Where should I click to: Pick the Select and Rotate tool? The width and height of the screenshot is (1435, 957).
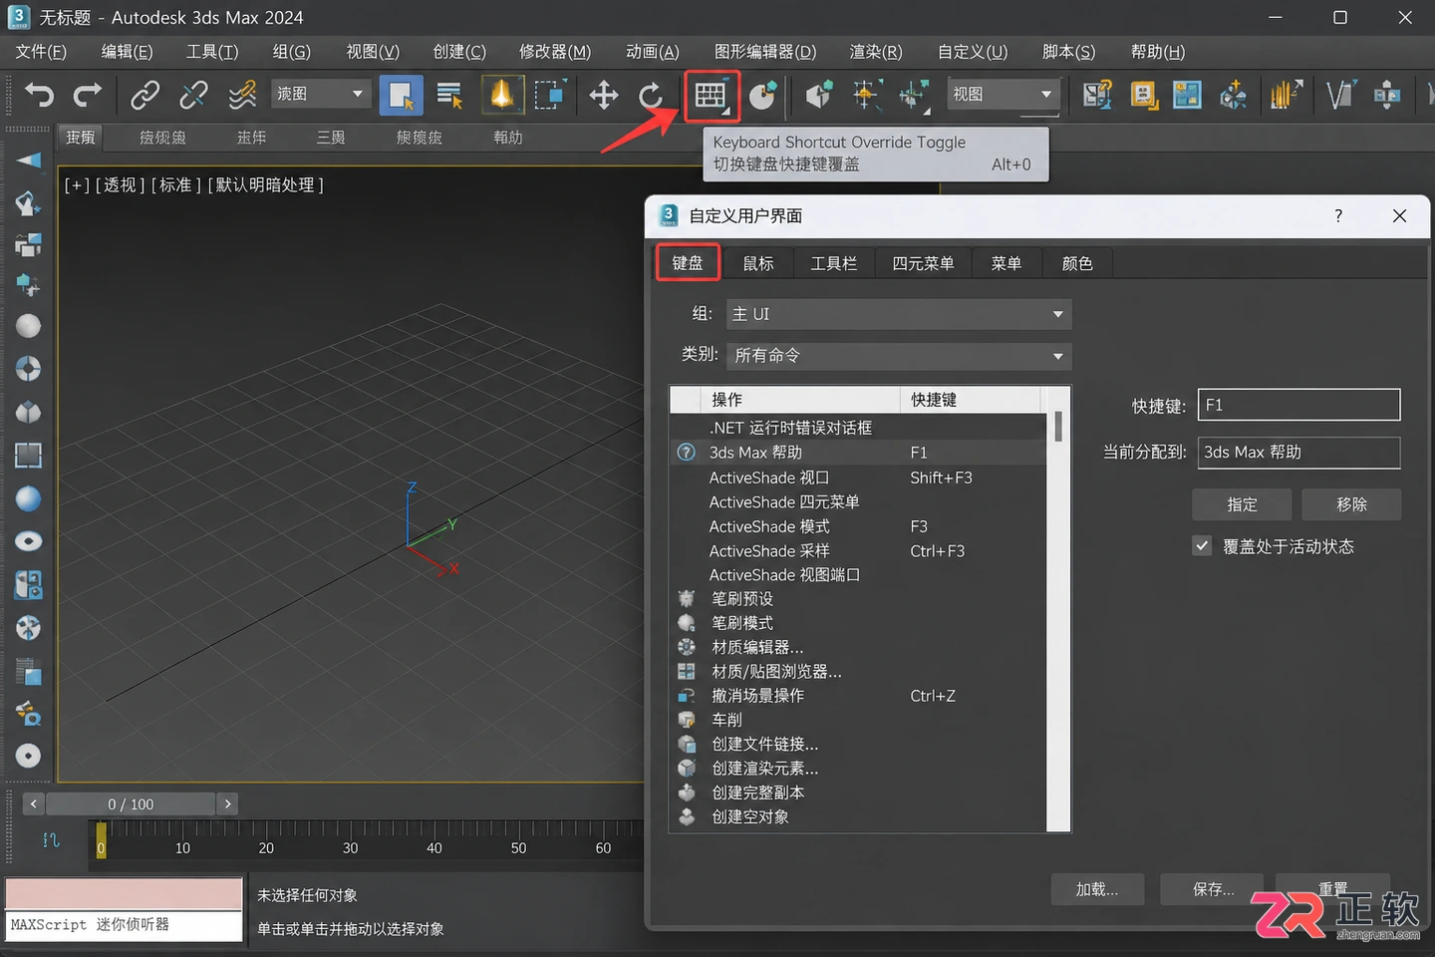pos(652,96)
